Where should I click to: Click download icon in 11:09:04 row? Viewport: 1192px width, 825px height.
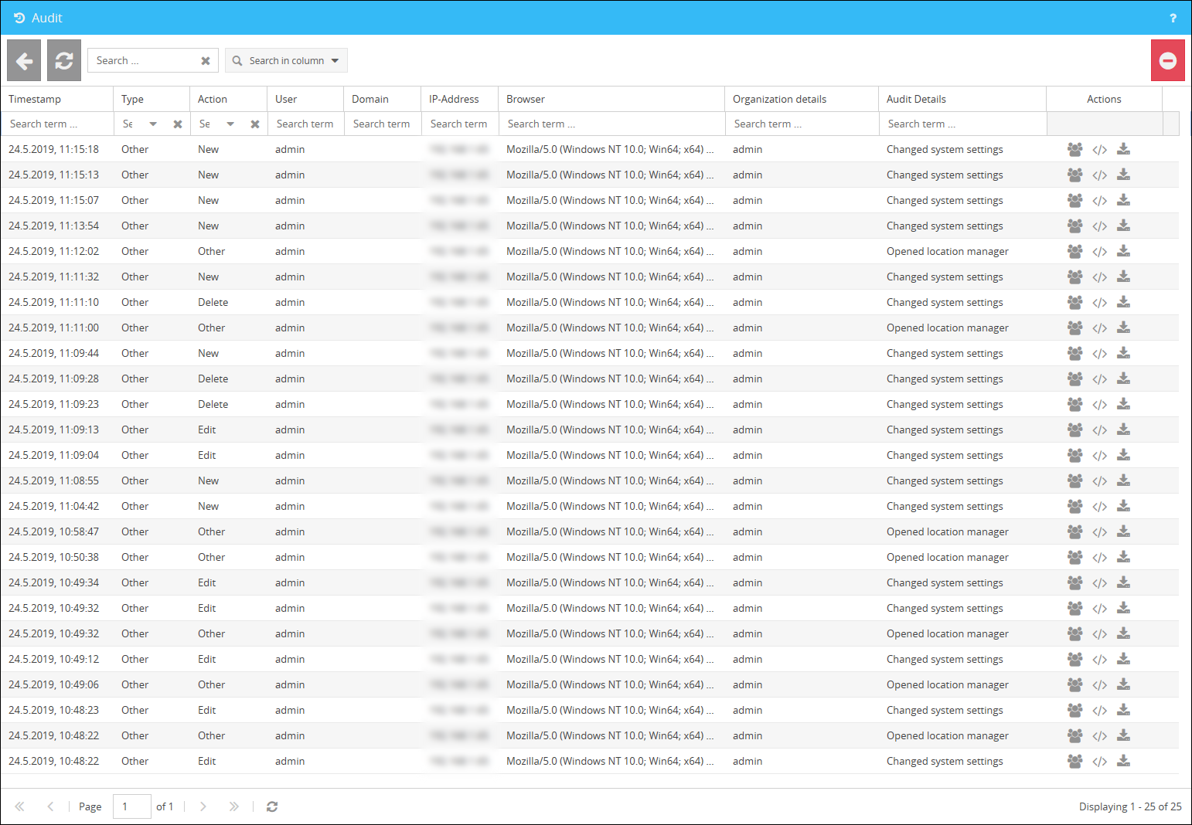click(1124, 455)
